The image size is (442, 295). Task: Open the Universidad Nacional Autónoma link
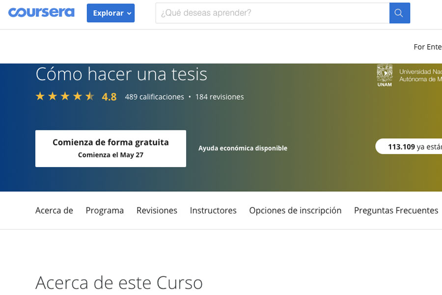point(420,75)
